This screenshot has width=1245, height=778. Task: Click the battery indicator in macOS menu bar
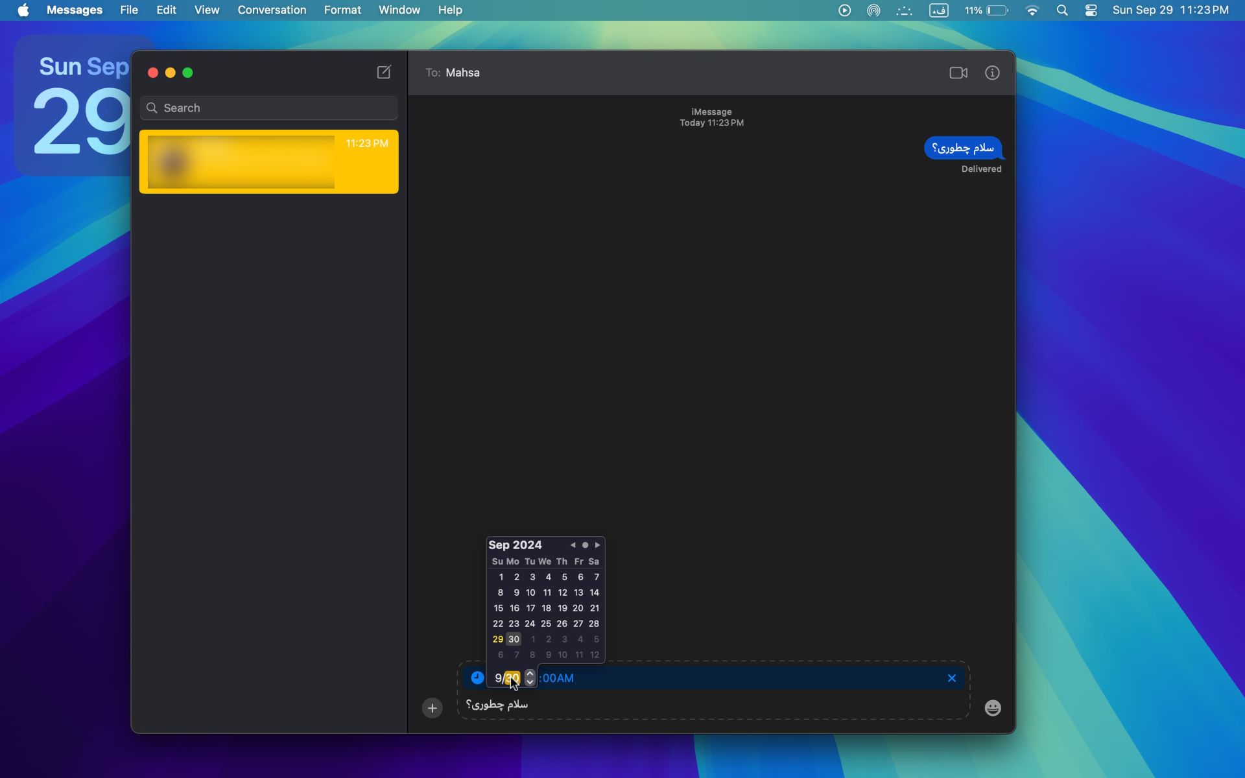997,11
